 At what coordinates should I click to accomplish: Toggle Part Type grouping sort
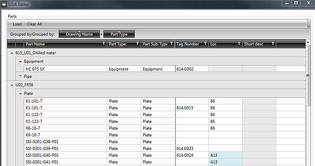(x=119, y=34)
